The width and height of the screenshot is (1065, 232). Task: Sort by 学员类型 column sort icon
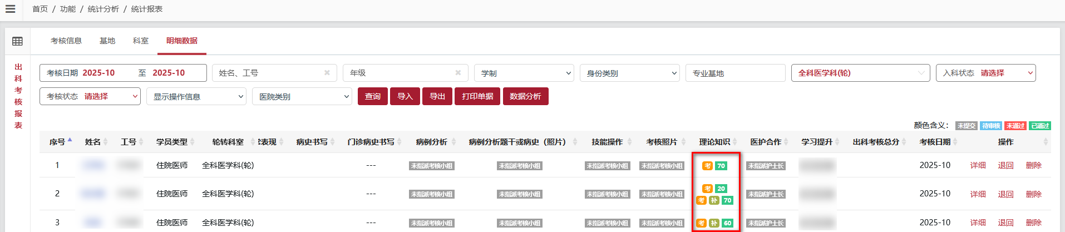tap(193, 142)
